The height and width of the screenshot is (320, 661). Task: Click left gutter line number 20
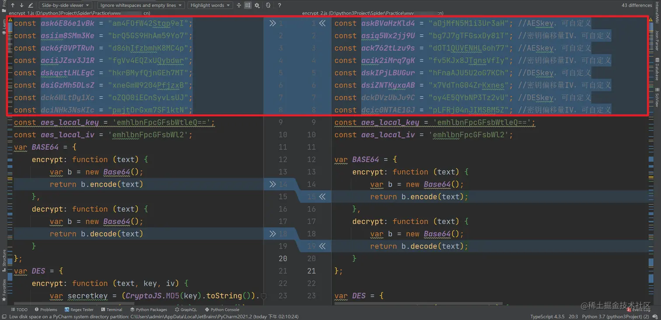click(283, 258)
